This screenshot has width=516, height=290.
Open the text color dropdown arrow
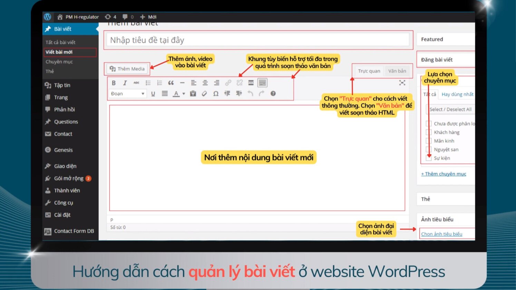click(183, 94)
